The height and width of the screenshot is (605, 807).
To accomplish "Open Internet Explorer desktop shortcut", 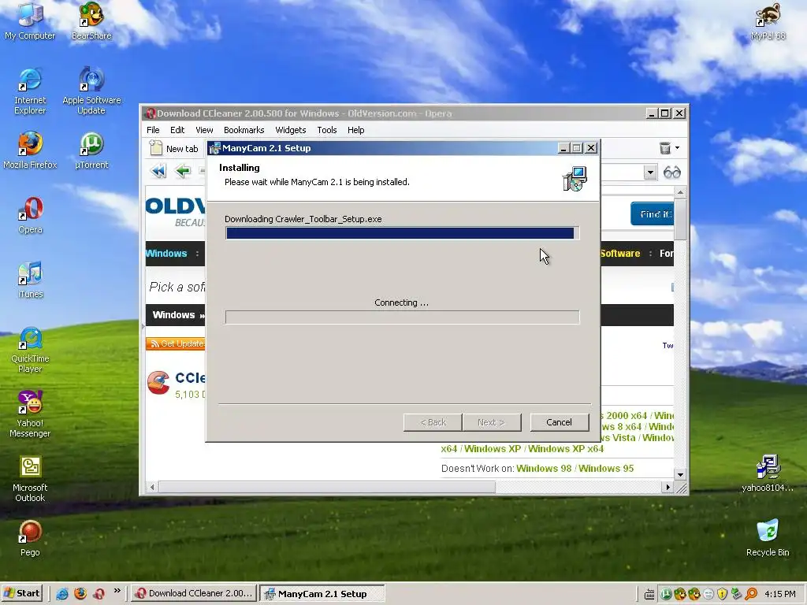I will (x=30, y=91).
